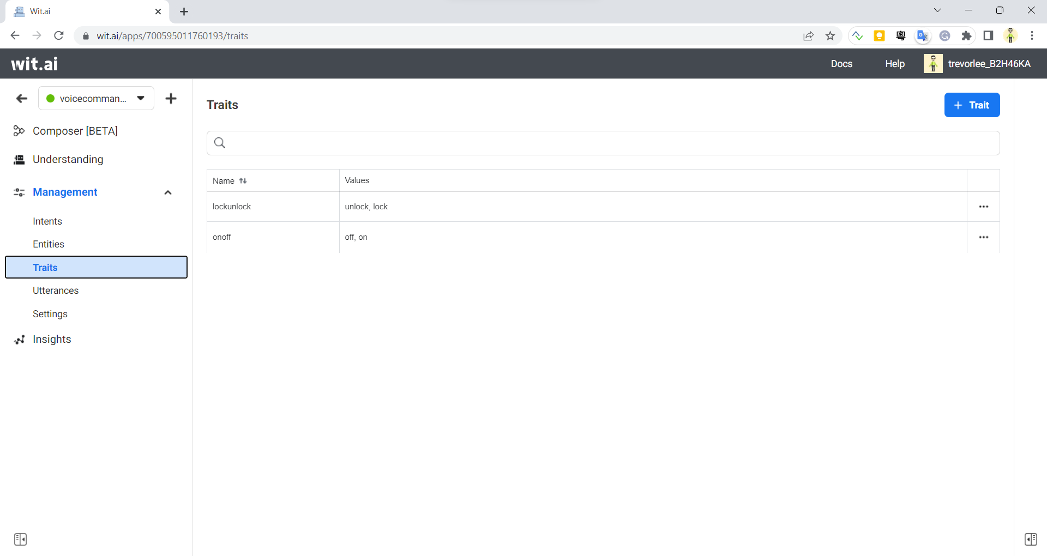This screenshot has width=1047, height=556.
Task: Create new app with plus icon
Action: [x=171, y=99]
